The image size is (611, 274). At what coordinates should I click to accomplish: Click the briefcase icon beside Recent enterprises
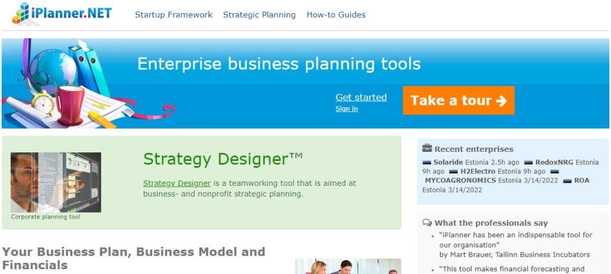click(x=427, y=148)
